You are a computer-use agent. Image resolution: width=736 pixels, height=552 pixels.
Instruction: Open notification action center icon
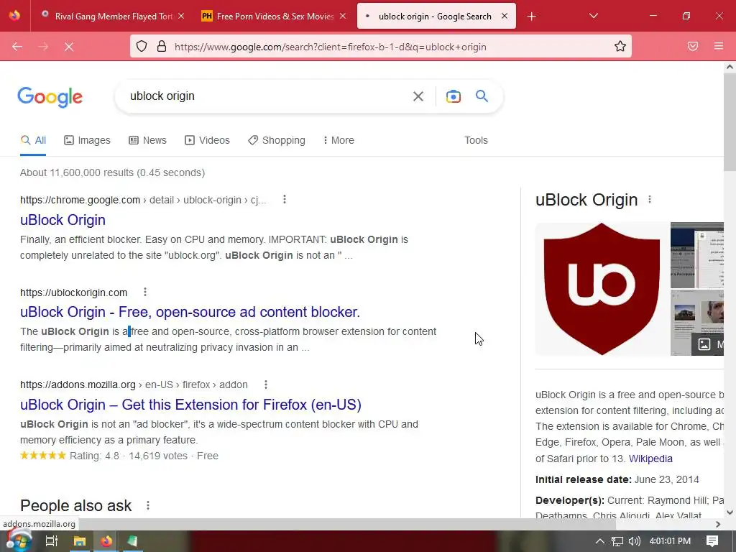click(712, 541)
